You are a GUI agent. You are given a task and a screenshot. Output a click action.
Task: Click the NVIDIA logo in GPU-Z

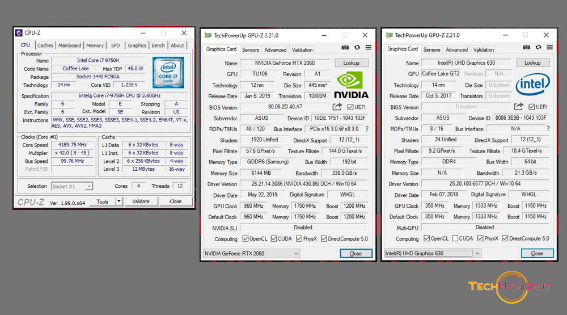pyautogui.click(x=351, y=85)
